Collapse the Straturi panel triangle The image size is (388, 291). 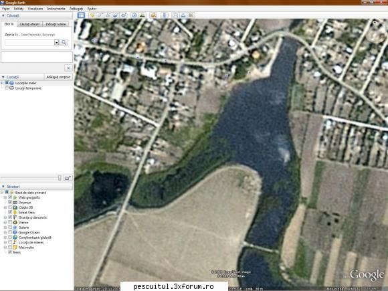coord(3,187)
